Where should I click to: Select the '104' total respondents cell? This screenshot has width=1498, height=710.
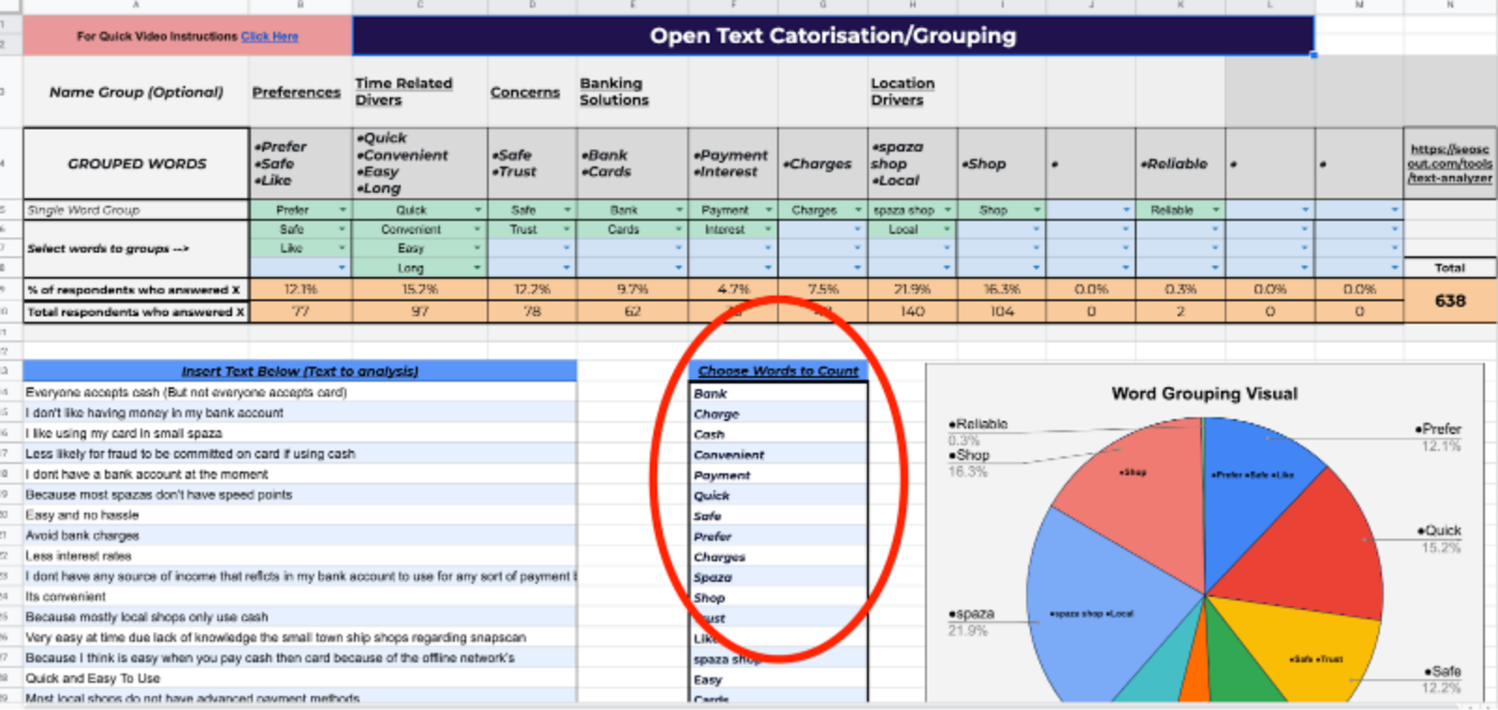[x=1002, y=312]
